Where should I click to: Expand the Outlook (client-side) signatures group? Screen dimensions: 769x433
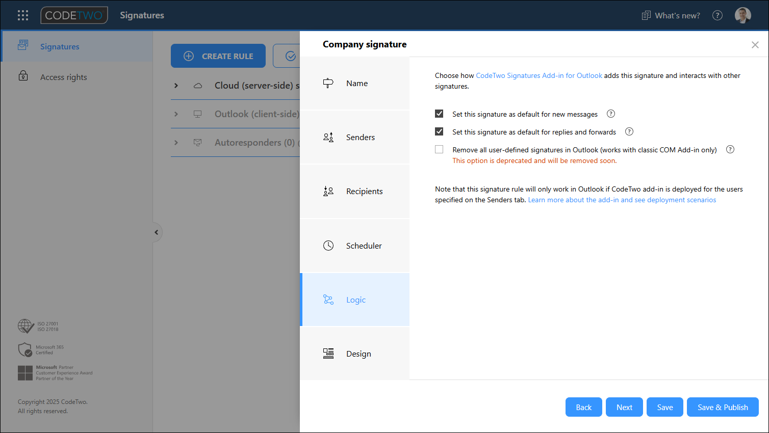(176, 114)
